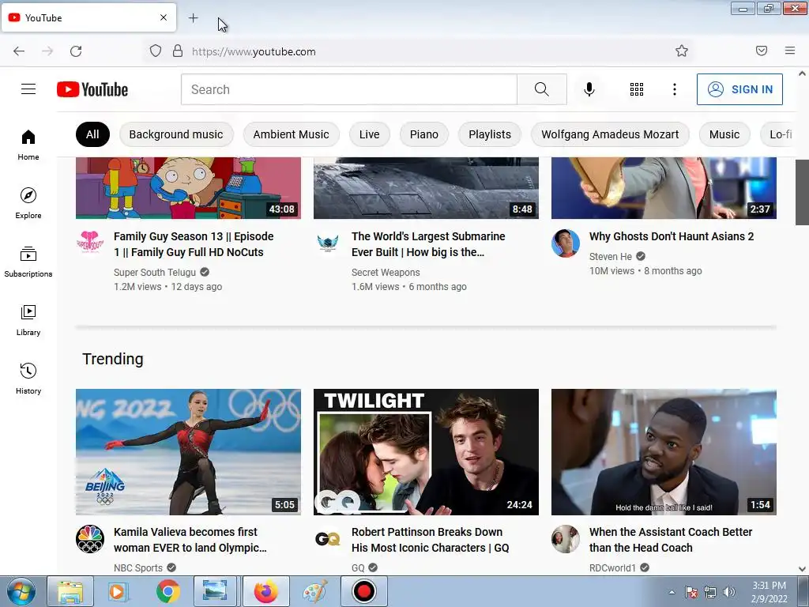Click the scrollbar down arrow
This screenshot has width=809, height=607.
[802, 569]
